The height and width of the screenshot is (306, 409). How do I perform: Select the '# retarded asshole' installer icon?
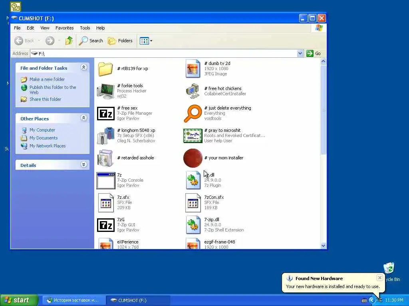click(105, 158)
